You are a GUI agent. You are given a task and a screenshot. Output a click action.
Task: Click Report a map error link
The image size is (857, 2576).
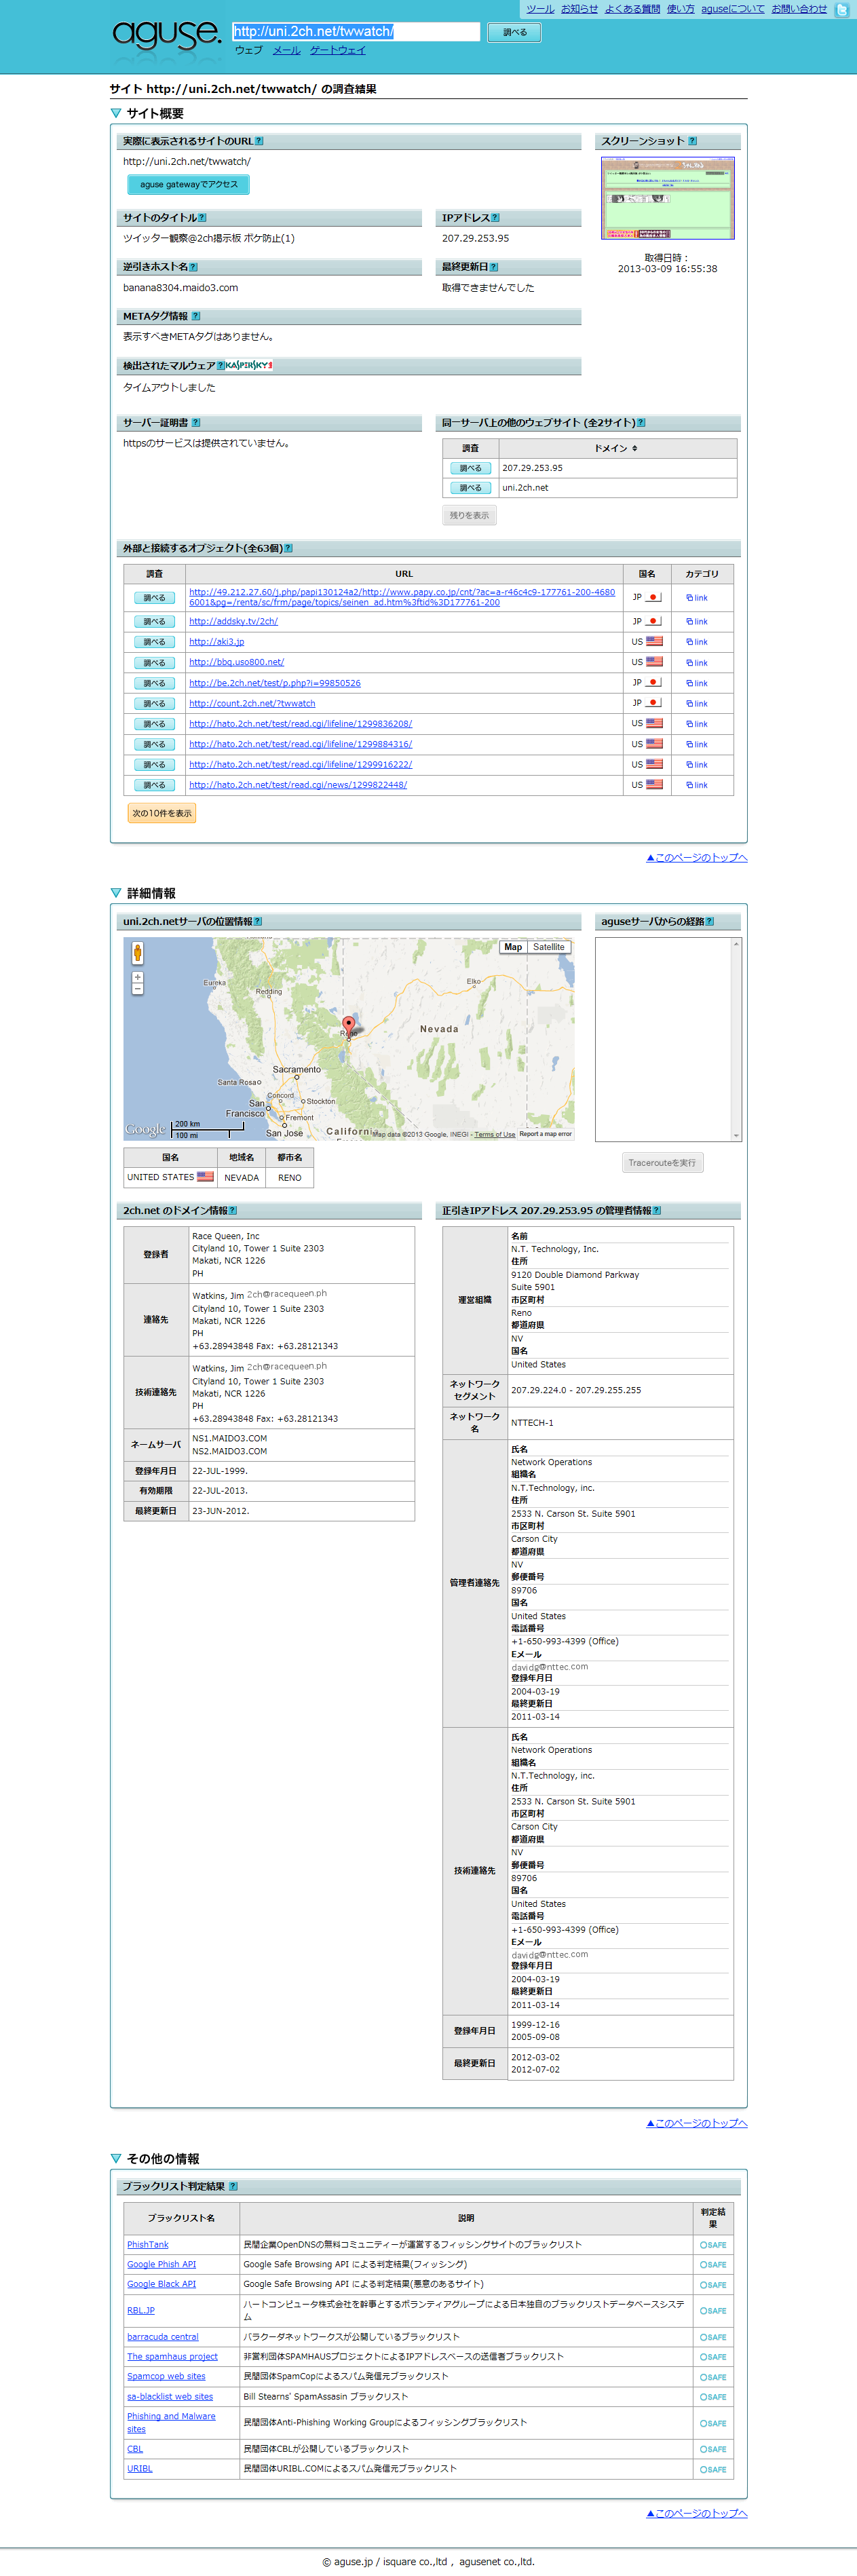pos(546,1134)
